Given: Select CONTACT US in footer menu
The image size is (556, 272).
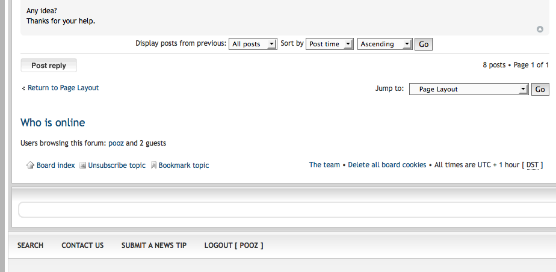Looking at the screenshot, I should (82, 246).
